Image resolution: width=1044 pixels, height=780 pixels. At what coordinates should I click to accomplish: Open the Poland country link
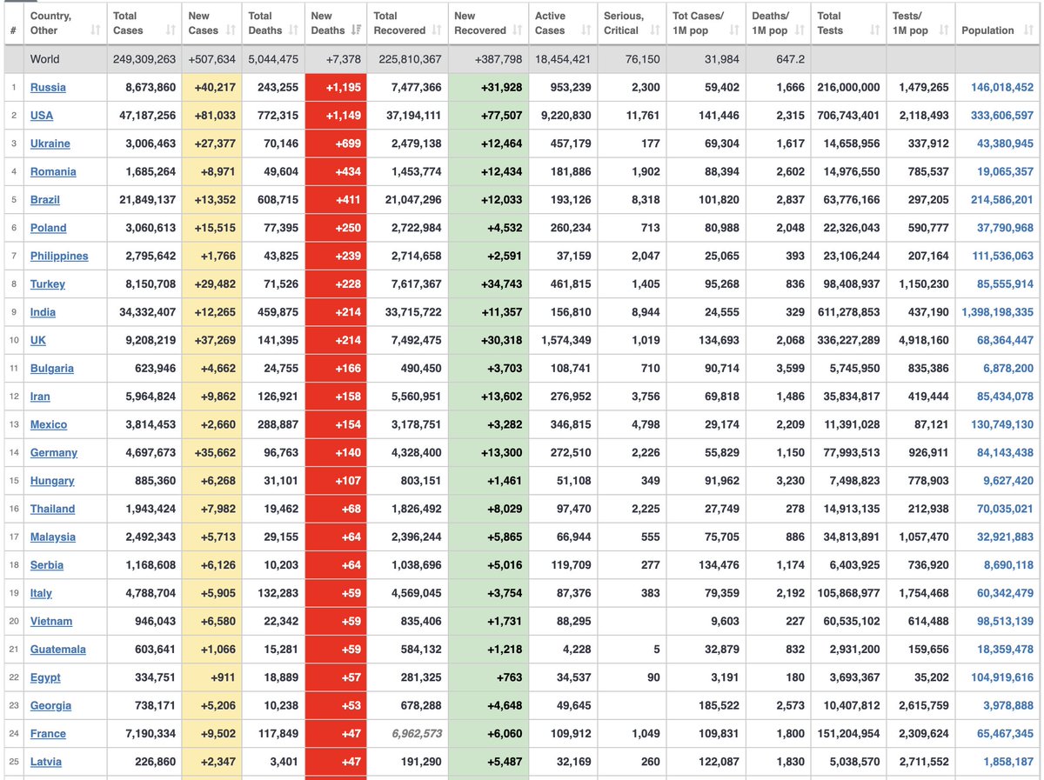click(x=49, y=228)
